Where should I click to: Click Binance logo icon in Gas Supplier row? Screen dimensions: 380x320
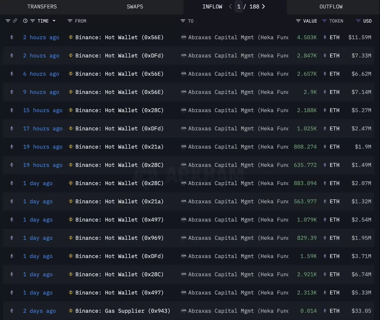pos(71,311)
